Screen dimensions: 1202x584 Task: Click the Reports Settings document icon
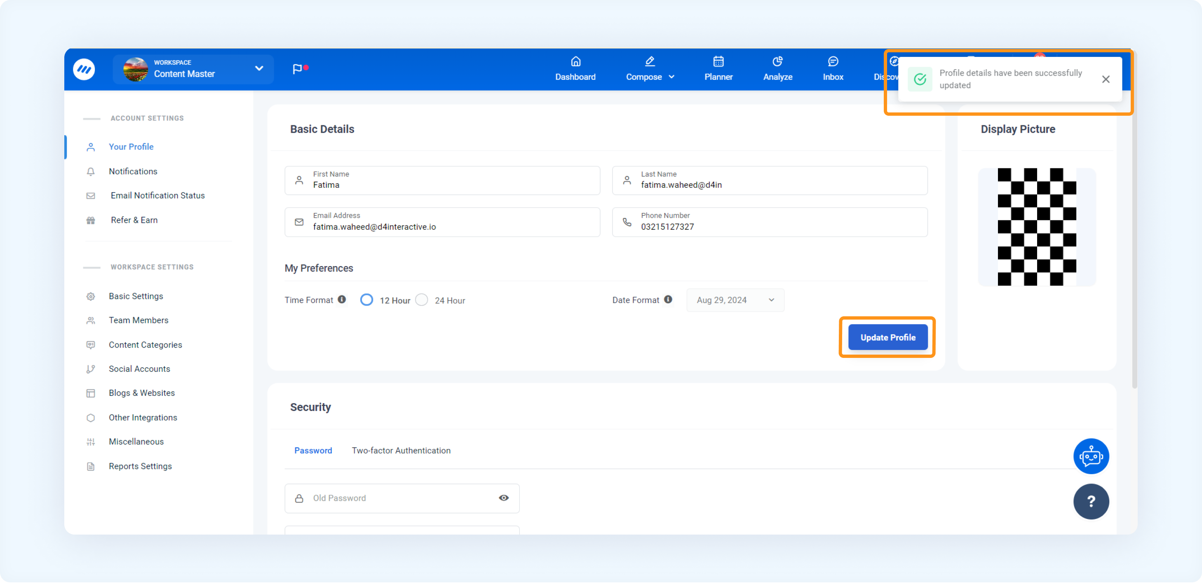(x=91, y=467)
